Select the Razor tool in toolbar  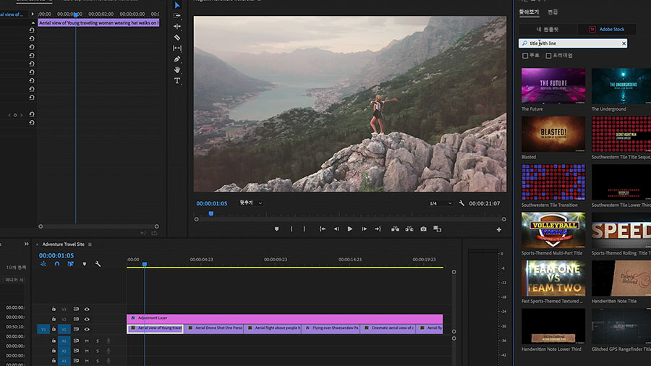pyautogui.click(x=177, y=37)
